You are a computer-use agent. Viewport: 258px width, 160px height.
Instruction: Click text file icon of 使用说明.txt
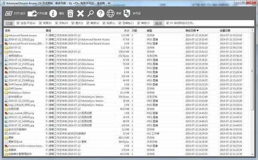pyautogui.click(x=6, y=56)
